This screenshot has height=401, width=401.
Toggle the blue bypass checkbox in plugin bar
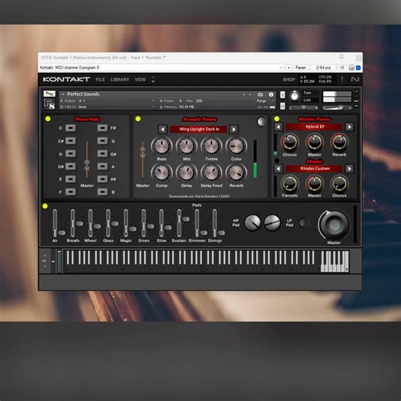(x=358, y=68)
